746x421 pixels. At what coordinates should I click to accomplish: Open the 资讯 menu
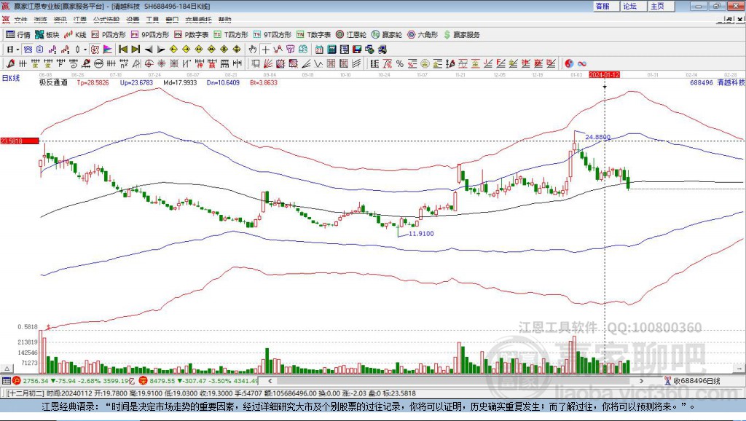60,20
